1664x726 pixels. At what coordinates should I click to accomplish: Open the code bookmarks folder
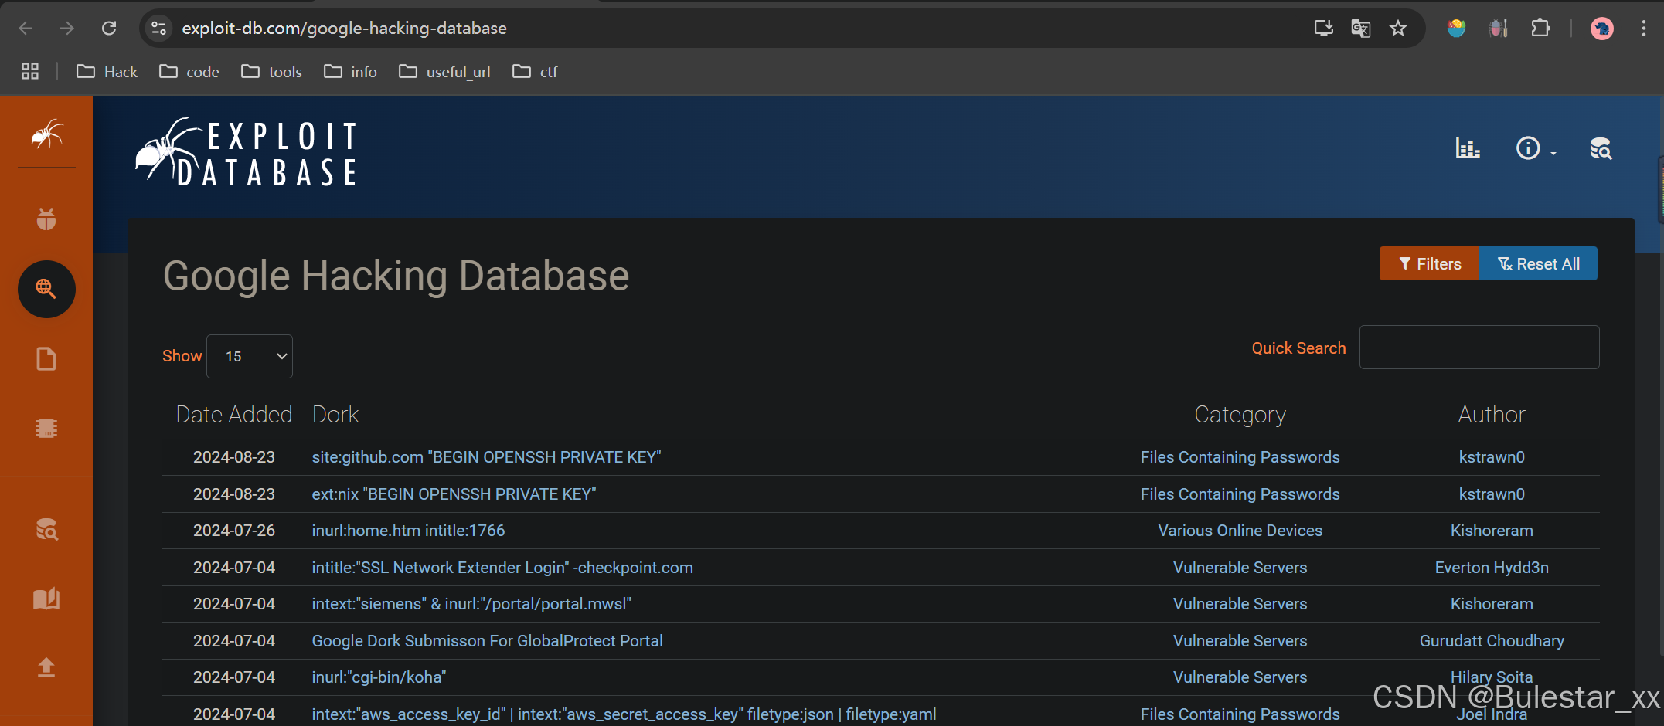coord(189,72)
